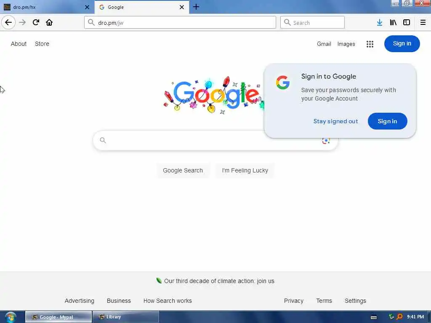
Task: Open the Business footer link
Action: pos(119,301)
